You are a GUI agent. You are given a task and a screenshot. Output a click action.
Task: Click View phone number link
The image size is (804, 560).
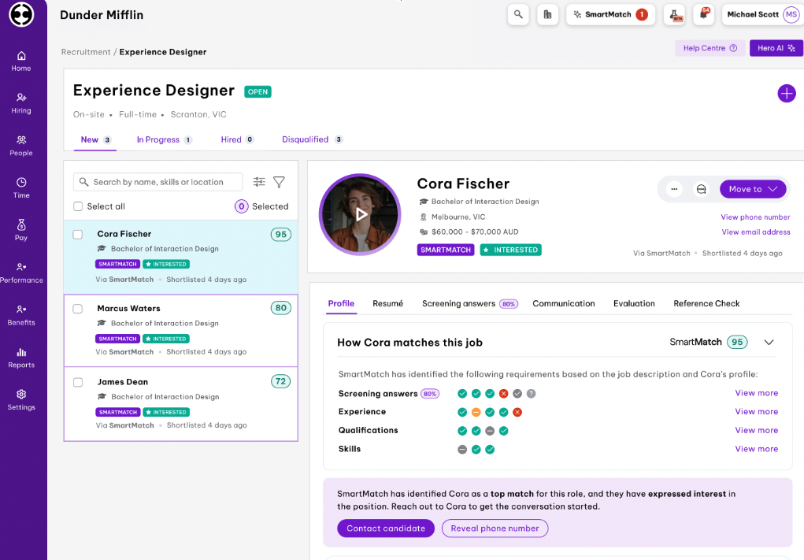(755, 217)
